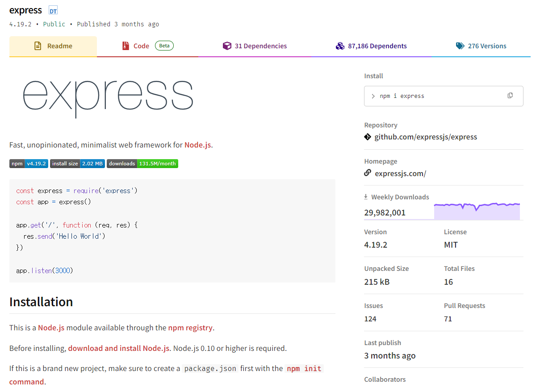Screen dimensions: 540x388
Task: Click the red Code file icon
Action: (126, 46)
